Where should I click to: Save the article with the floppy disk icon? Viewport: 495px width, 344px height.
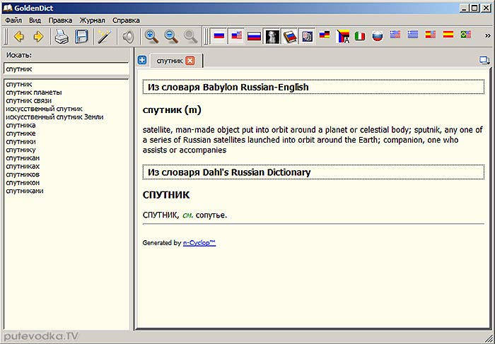[81, 37]
